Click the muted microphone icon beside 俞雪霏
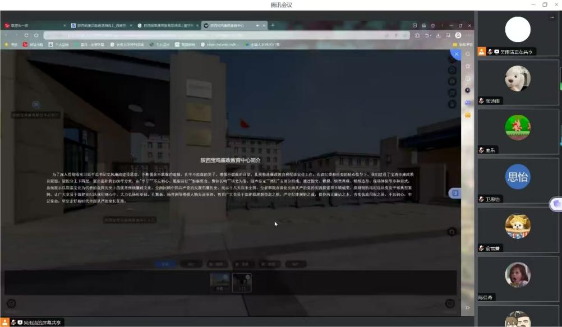The height and width of the screenshot is (327, 562). point(481,248)
